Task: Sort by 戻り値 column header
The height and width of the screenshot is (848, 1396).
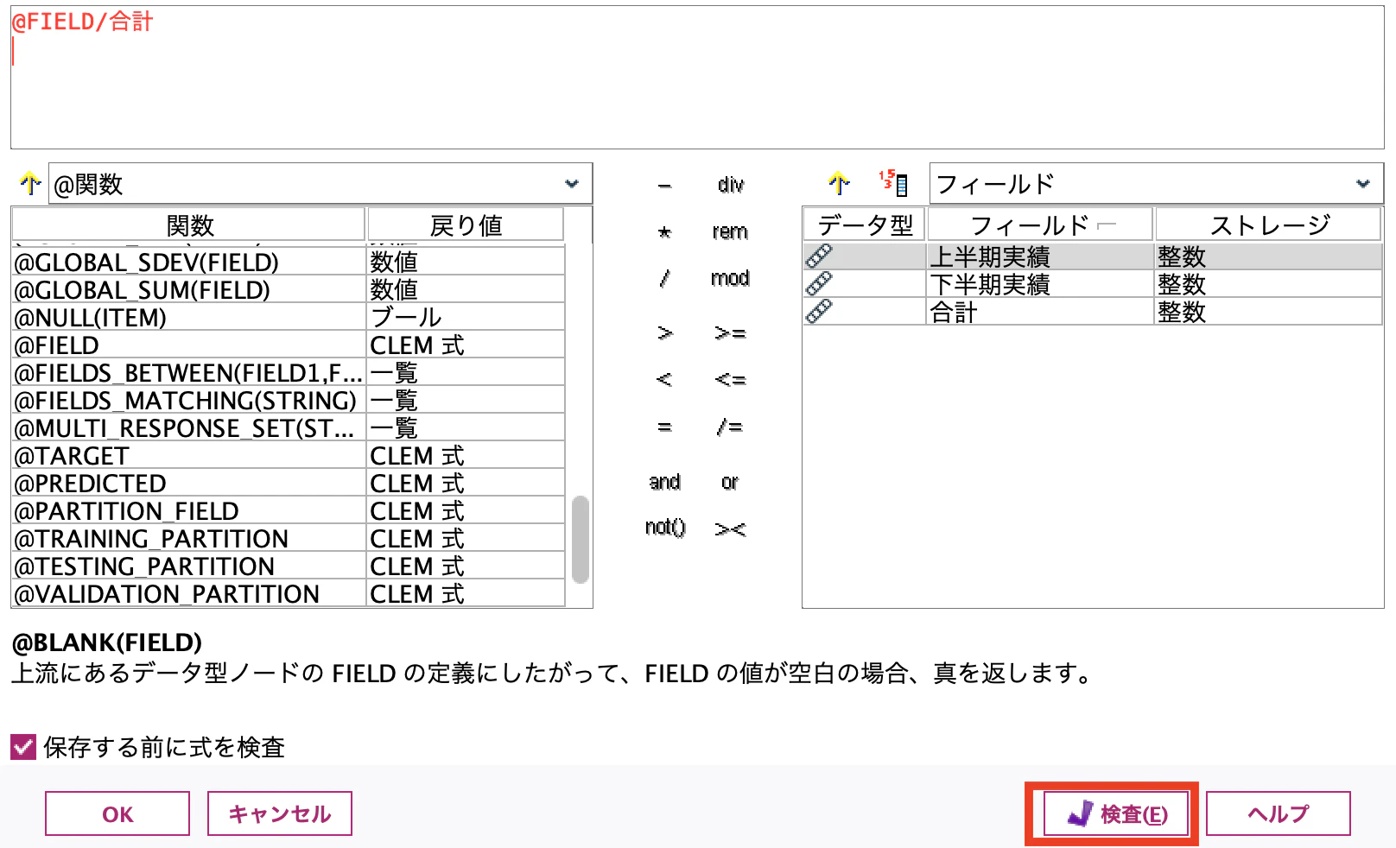Action: coord(466,225)
